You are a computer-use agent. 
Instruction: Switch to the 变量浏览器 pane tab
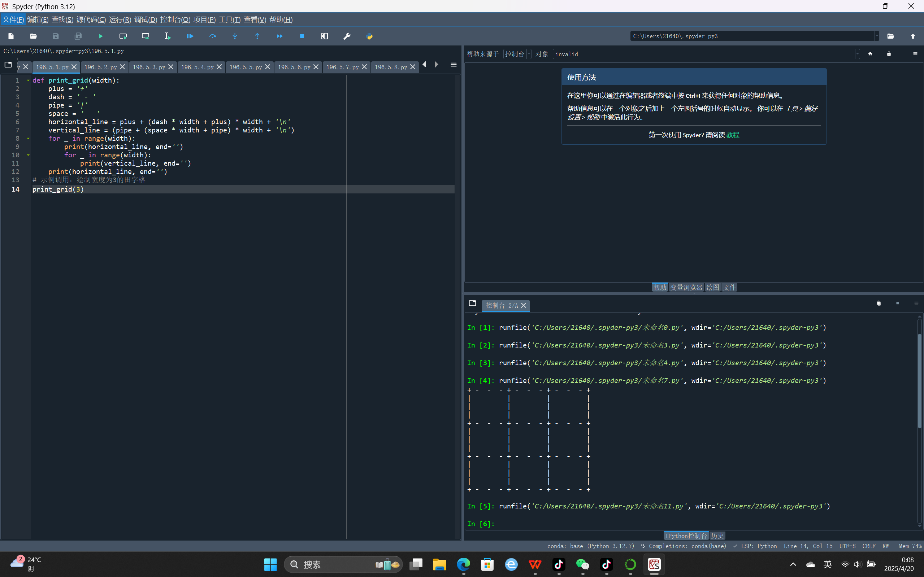686,287
